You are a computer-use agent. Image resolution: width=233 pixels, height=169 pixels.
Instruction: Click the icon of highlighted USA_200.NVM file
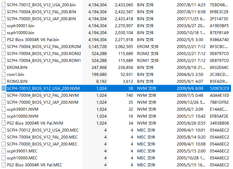[4, 88]
